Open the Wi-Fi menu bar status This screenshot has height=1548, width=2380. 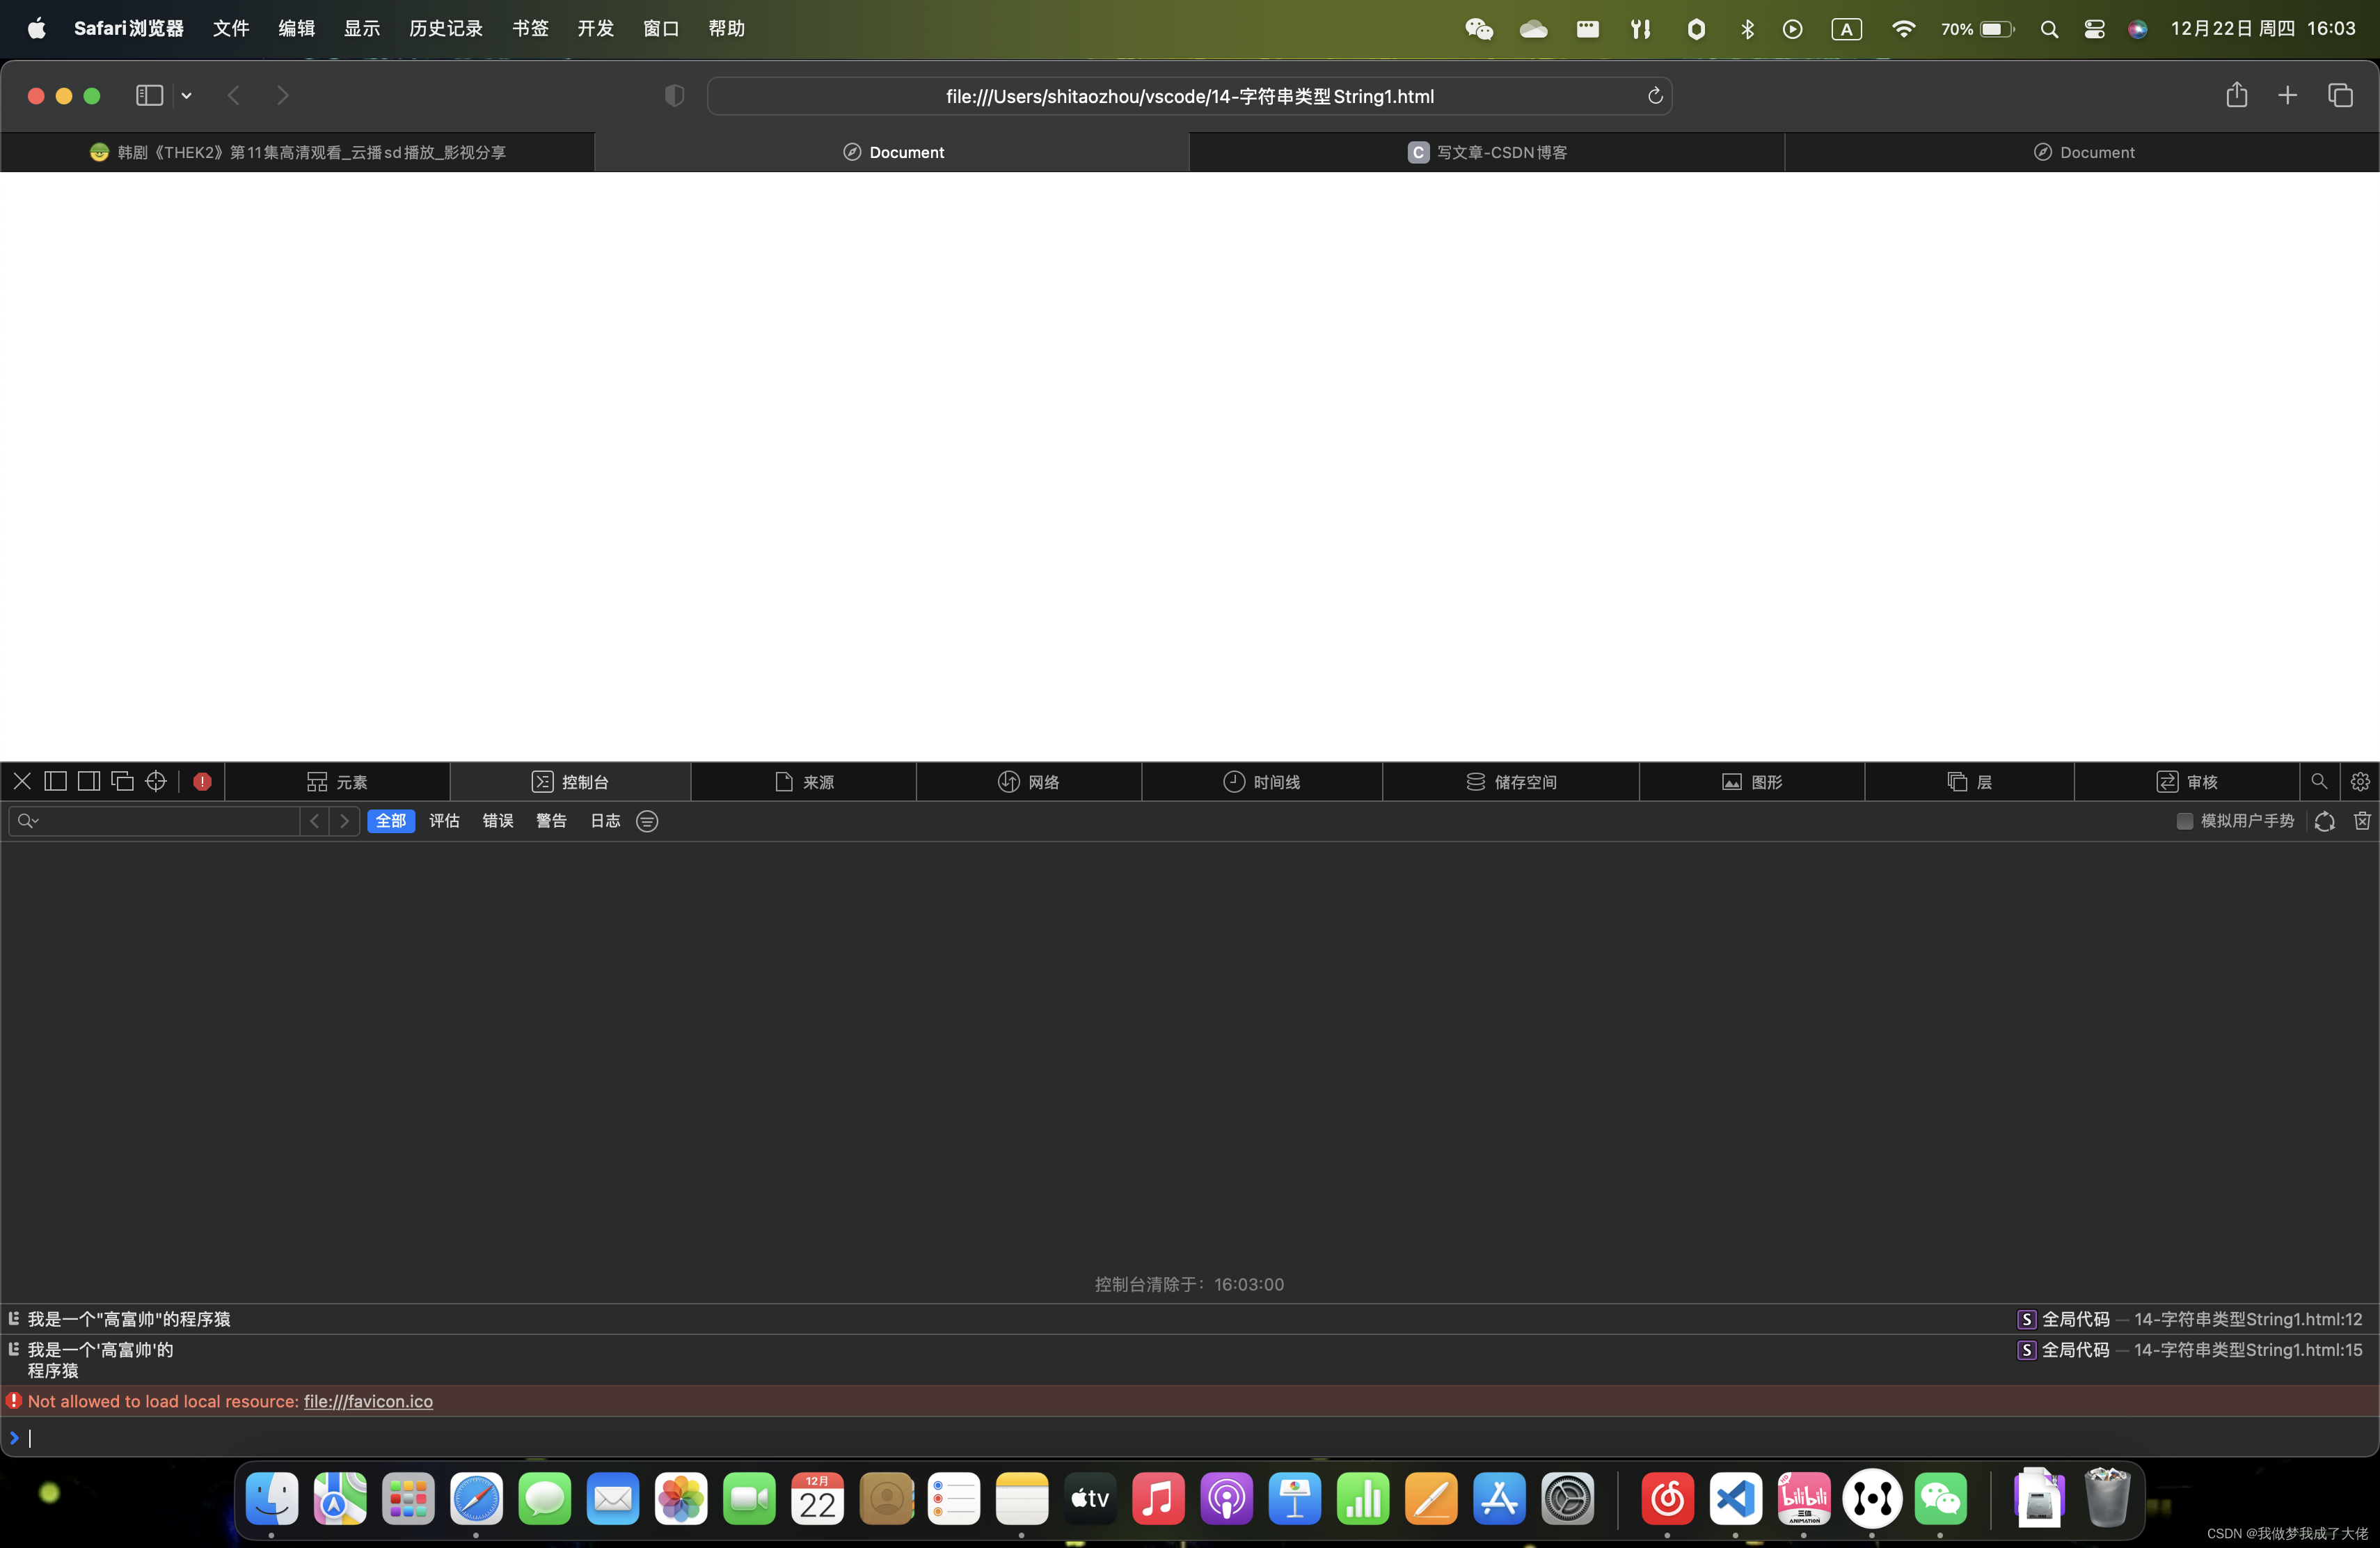tap(1903, 29)
